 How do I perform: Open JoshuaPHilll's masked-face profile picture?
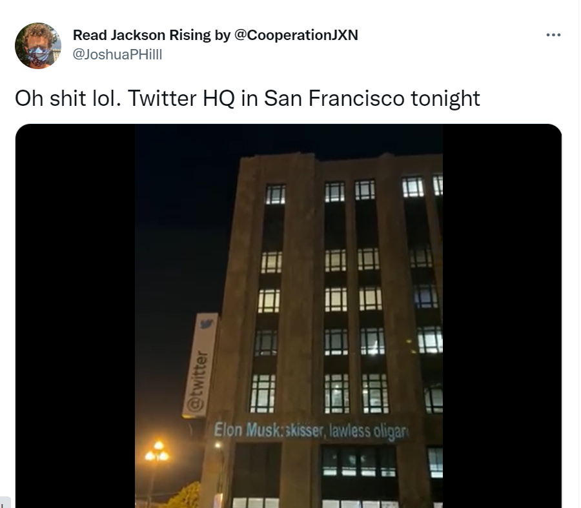(38, 46)
